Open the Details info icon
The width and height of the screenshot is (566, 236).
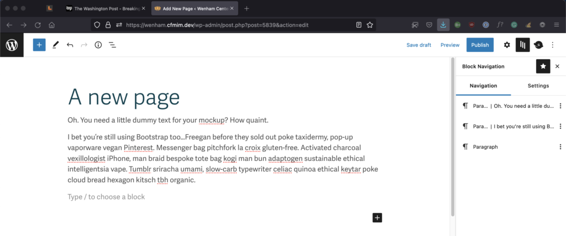coord(98,45)
